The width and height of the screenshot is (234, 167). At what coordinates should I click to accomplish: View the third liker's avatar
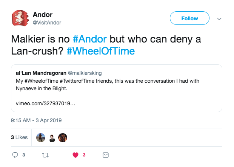coord(63,137)
